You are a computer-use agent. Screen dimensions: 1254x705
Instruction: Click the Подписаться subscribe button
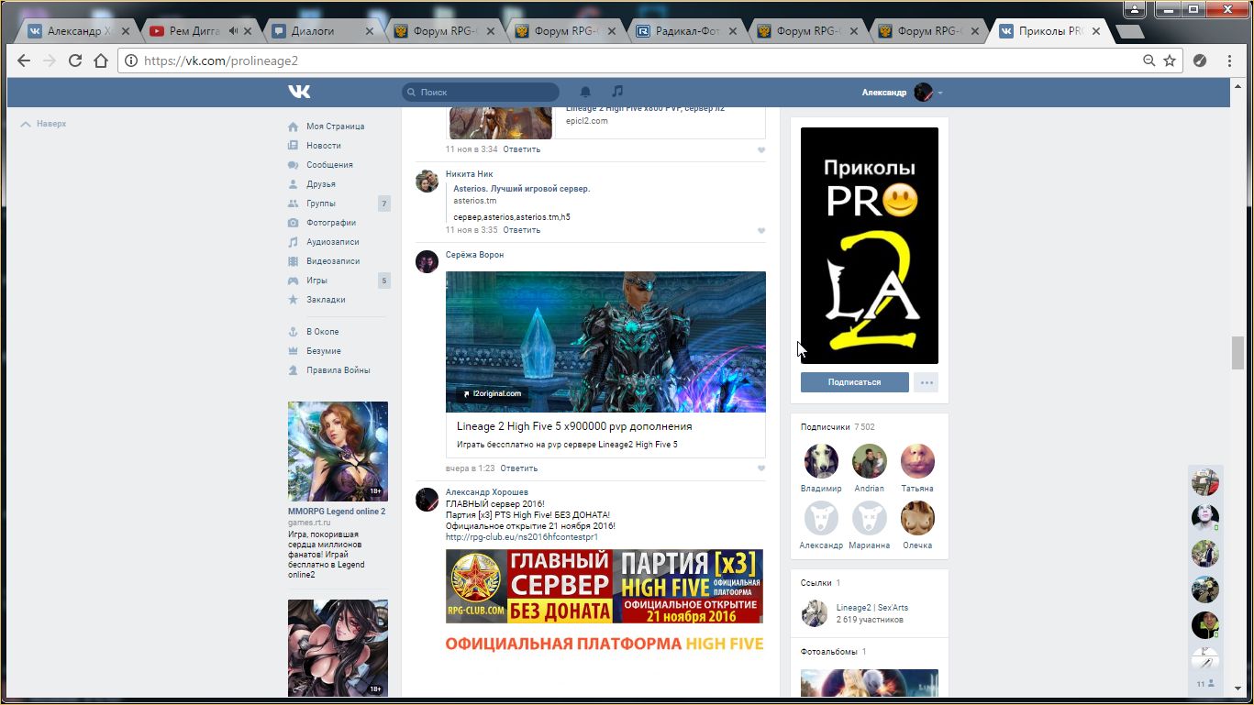(x=854, y=382)
